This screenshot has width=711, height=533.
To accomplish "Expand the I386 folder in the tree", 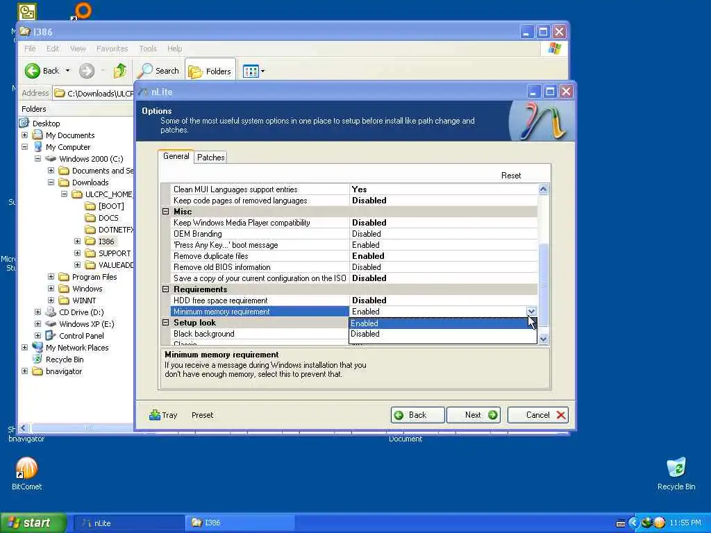I will point(78,242).
